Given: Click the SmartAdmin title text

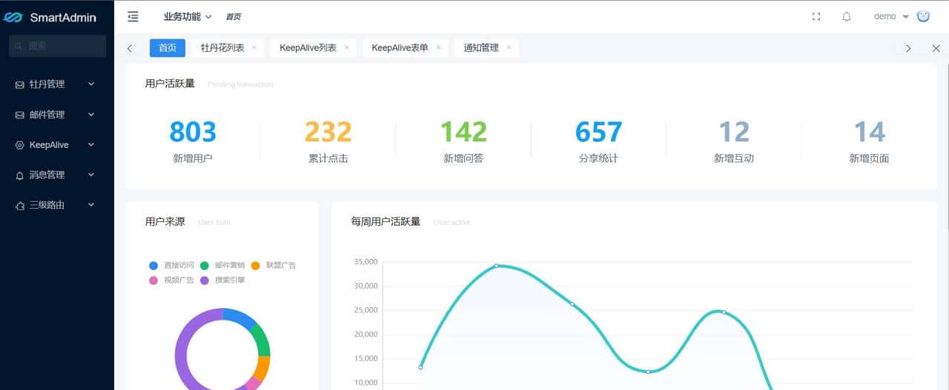Looking at the screenshot, I should tap(63, 18).
